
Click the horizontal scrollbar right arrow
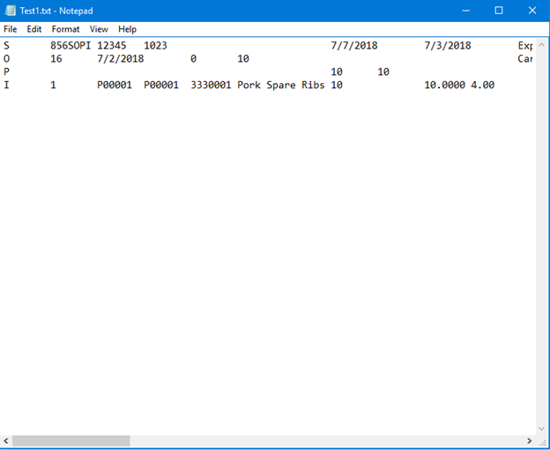529,440
